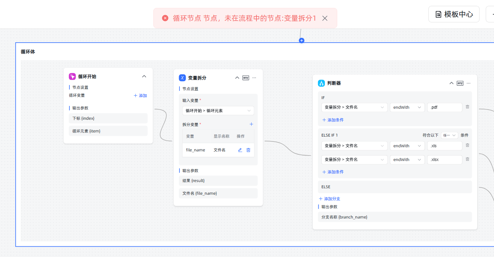
Task: Open the 任一 match-mode dropdown
Action: pos(449,135)
